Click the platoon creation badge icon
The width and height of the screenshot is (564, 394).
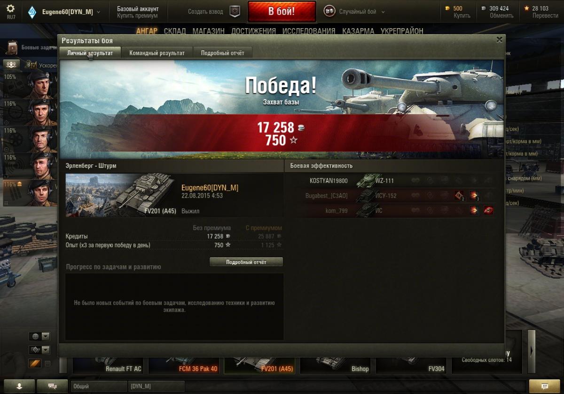[235, 12]
